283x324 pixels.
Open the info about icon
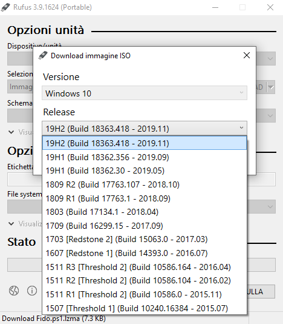[32, 291]
